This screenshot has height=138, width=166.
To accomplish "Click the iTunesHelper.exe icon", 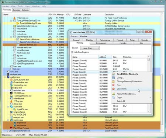I will coord(11,83).
